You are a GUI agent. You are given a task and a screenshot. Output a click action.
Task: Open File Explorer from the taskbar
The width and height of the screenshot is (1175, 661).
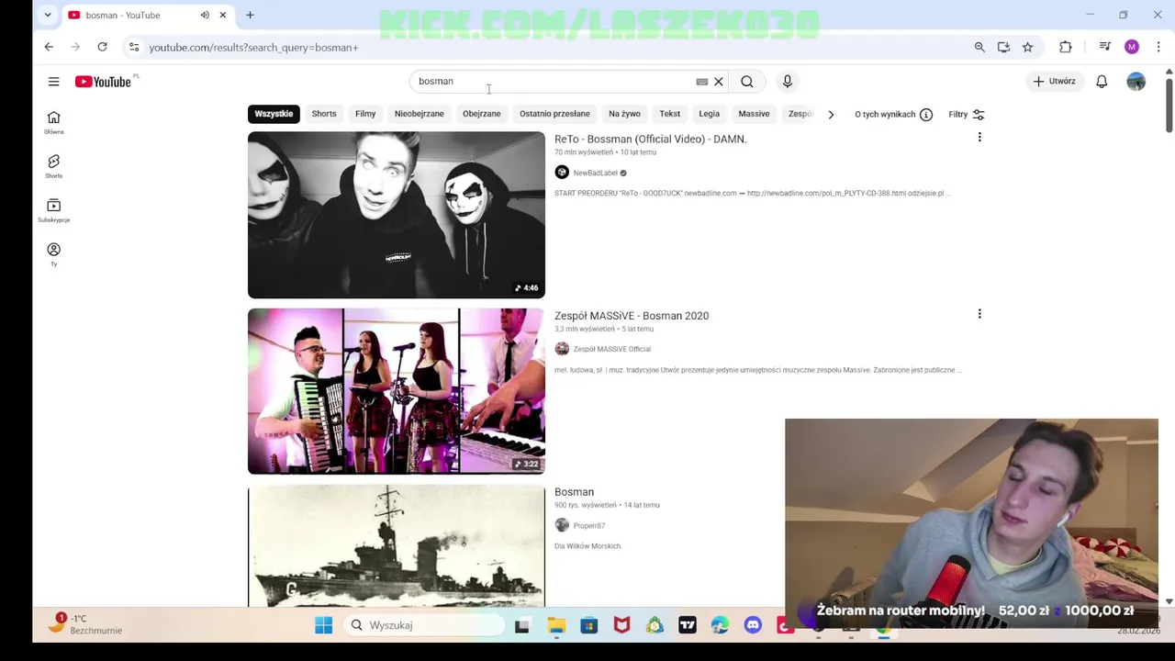pos(556,625)
